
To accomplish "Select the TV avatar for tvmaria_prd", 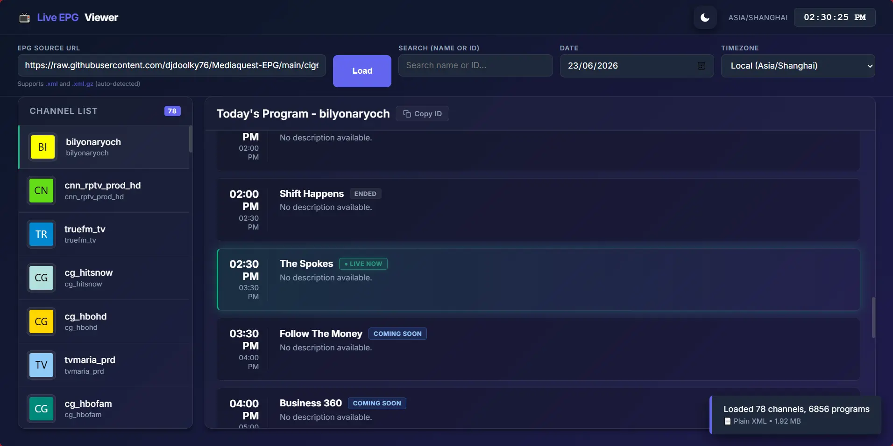I will click(41, 365).
